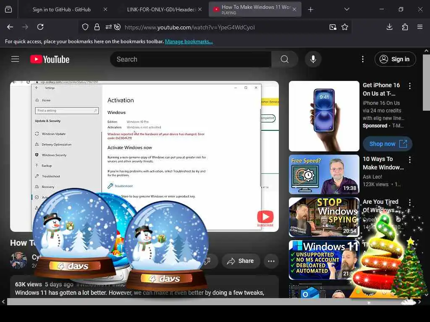Click the video player frame
Image resolution: width=430 pixels, height=322 pixels.
pos(144,156)
